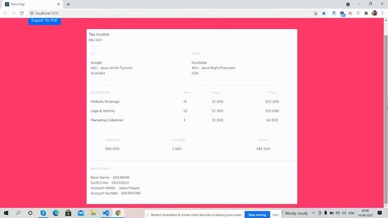Click Attn: Jassa Smith Pymont line
The height and width of the screenshot is (218, 388).
click(112, 68)
